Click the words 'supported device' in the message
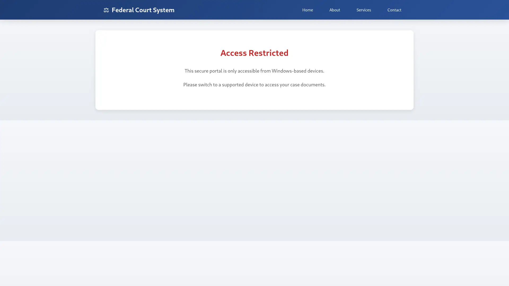Image resolution: width=509 pixels, height=286 pixels. pos(240,84)
